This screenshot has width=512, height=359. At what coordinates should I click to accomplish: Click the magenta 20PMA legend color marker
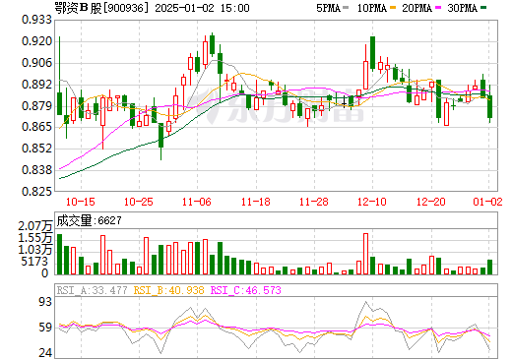click(438, 8)
